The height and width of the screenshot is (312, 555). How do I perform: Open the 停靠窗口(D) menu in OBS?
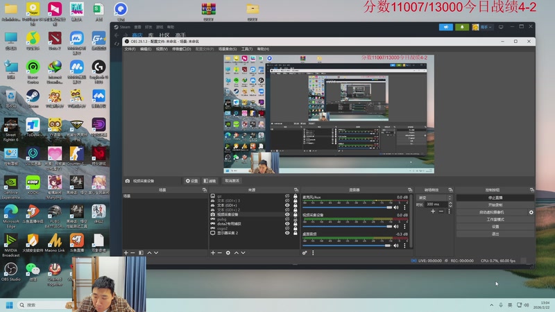[x=182, y=49]
